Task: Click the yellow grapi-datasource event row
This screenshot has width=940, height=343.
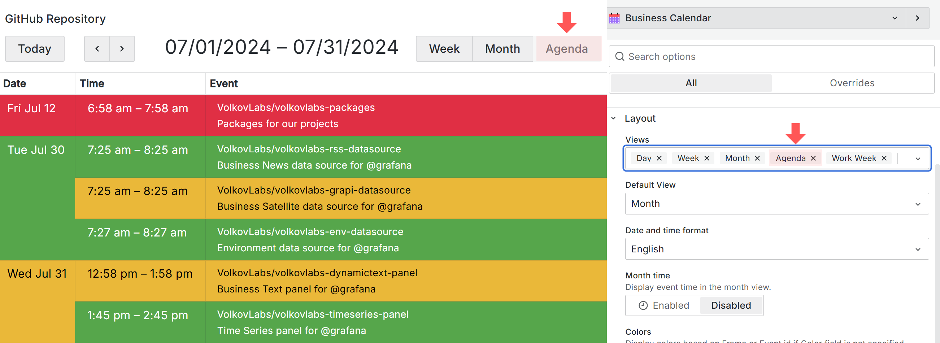Action: pyautogui.click(x=341, y=198)
